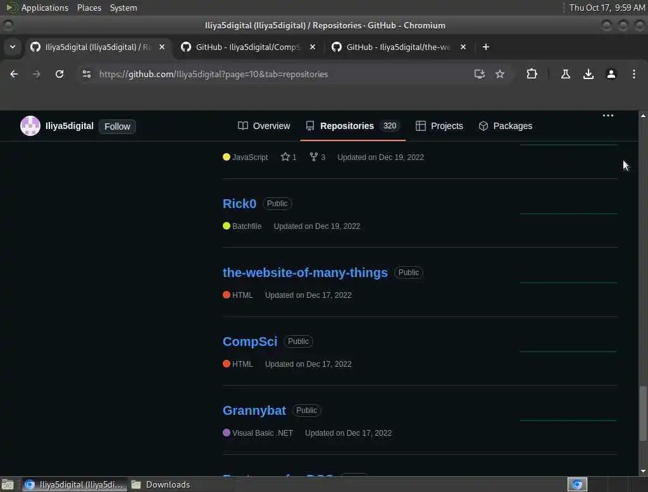Select the Iliya5digital Chromium taskbar entry
Image resolution: width=648 pixels, height=492 pixels.
[x=75, y=484]
